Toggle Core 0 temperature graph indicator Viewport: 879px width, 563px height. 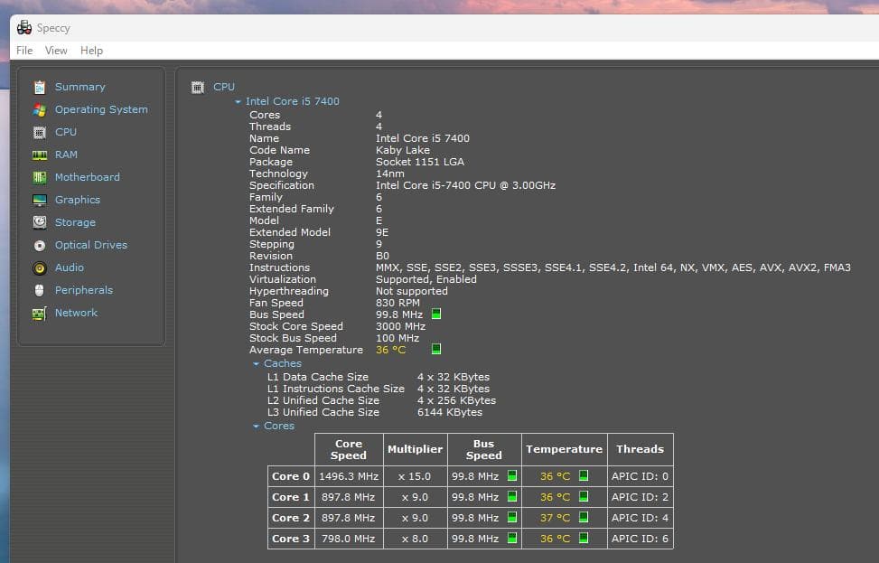click(583, 475)
